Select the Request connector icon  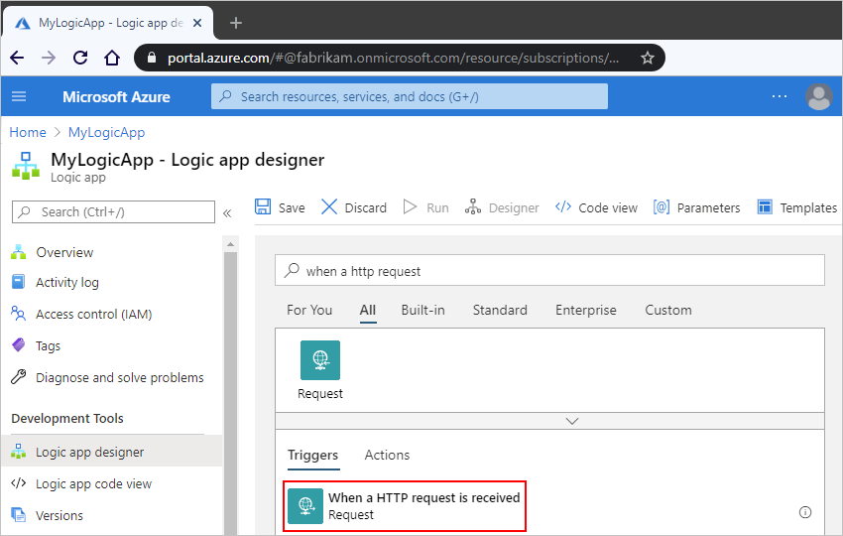click(320, 360)
